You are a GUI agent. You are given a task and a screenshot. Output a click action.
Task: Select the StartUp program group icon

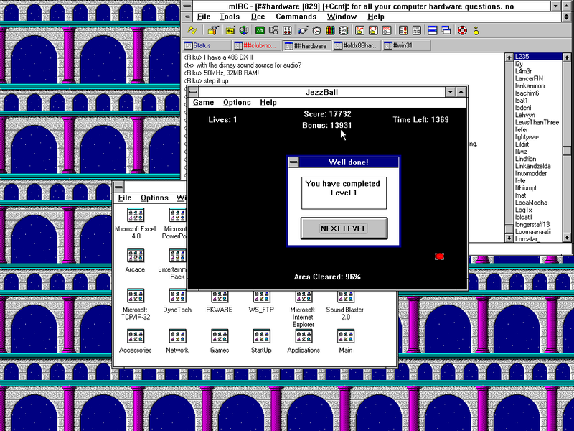(261, 336)
